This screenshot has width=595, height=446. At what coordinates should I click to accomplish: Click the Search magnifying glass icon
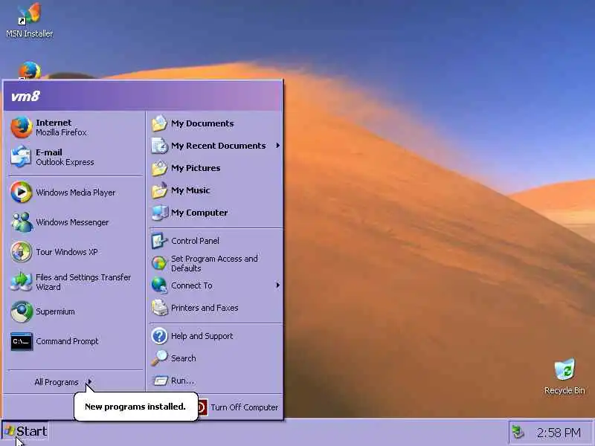pos(159,358)
